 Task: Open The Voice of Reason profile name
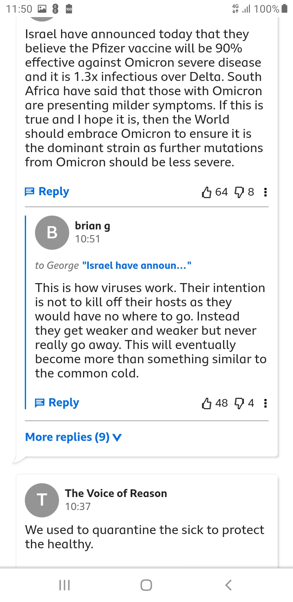tap(116, 493)
